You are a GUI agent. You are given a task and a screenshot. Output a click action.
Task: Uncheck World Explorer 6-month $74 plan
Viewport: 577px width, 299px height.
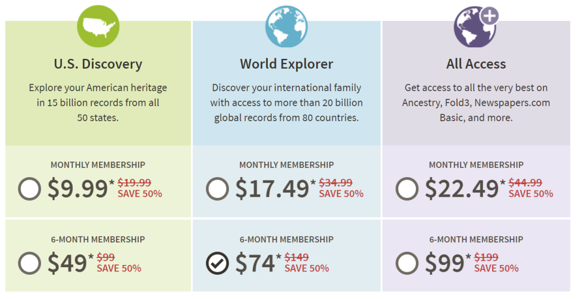pos(218,263)
